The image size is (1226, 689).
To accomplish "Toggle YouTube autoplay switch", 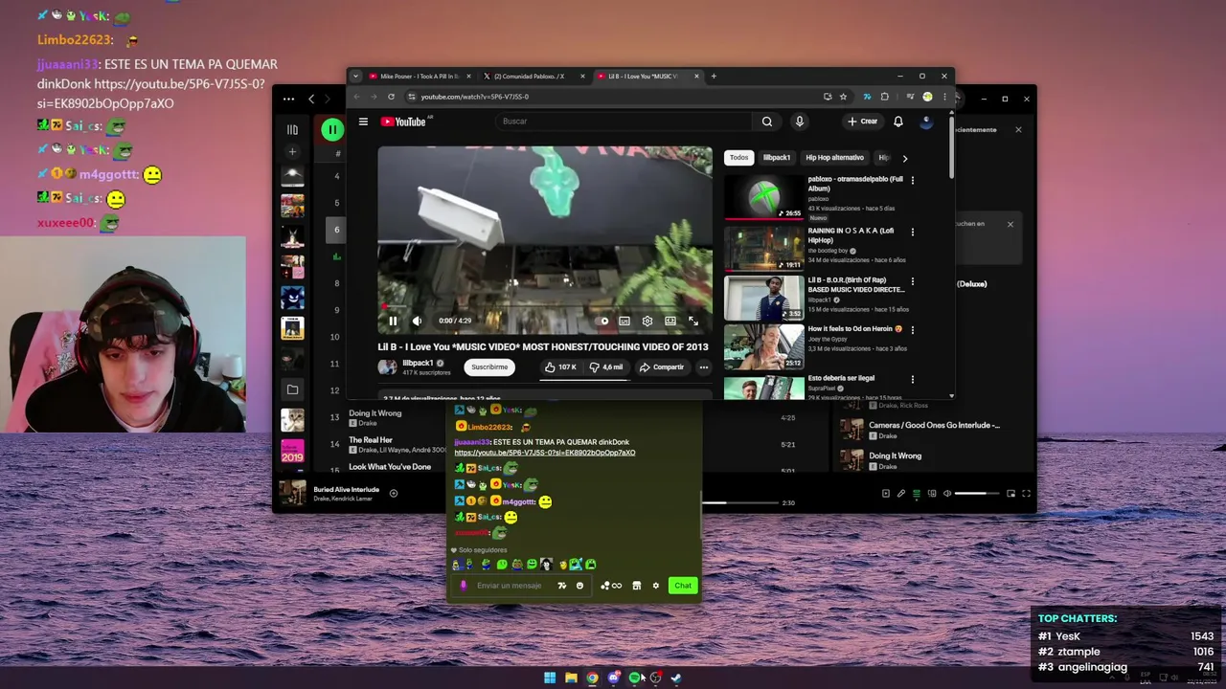I will (602, 321).
